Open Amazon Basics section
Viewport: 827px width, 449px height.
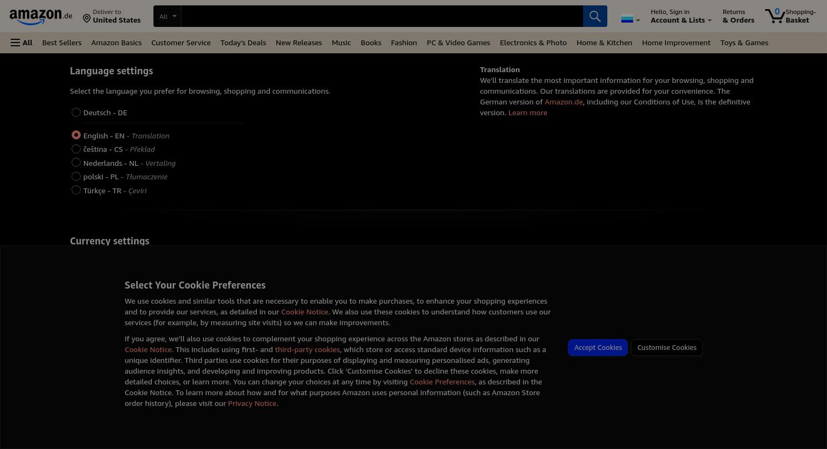coord(116,43)
